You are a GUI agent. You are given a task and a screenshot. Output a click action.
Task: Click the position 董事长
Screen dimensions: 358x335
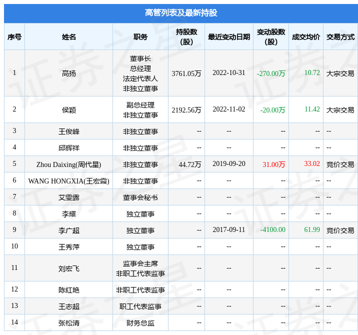pyautogui.click(x=140, y=58)
